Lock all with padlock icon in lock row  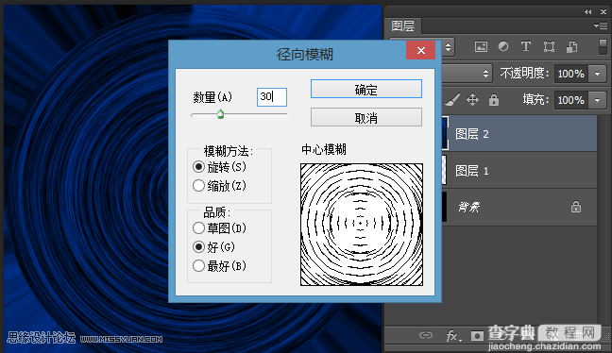click(494, 100)
